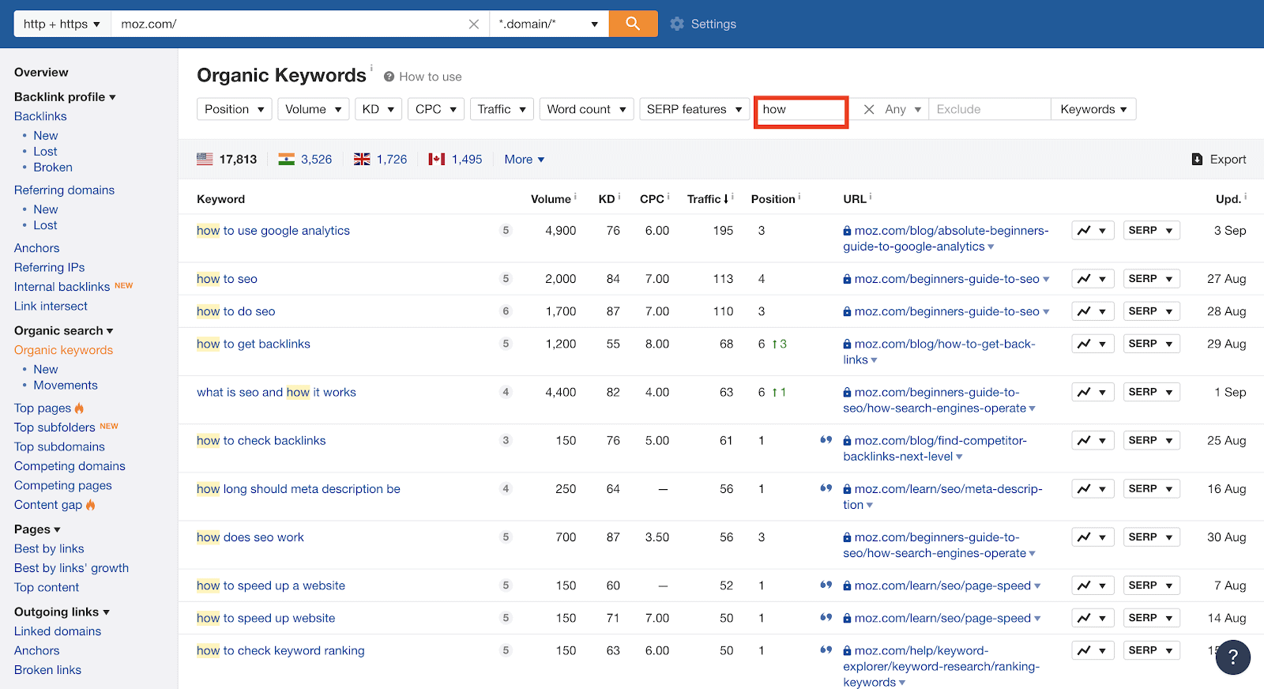Open keyword 'how does seo work'

tap(250, 537)
